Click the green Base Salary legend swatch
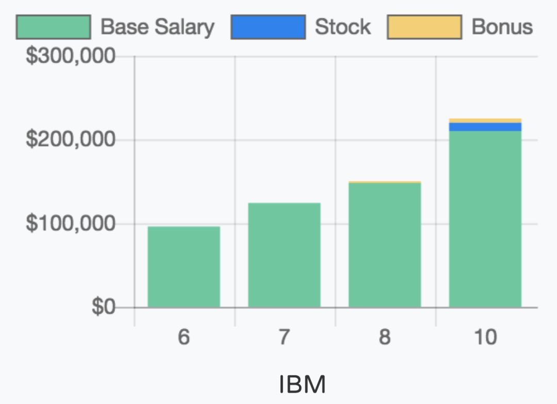The image size is (557, 404). click(x=54, y=27)
